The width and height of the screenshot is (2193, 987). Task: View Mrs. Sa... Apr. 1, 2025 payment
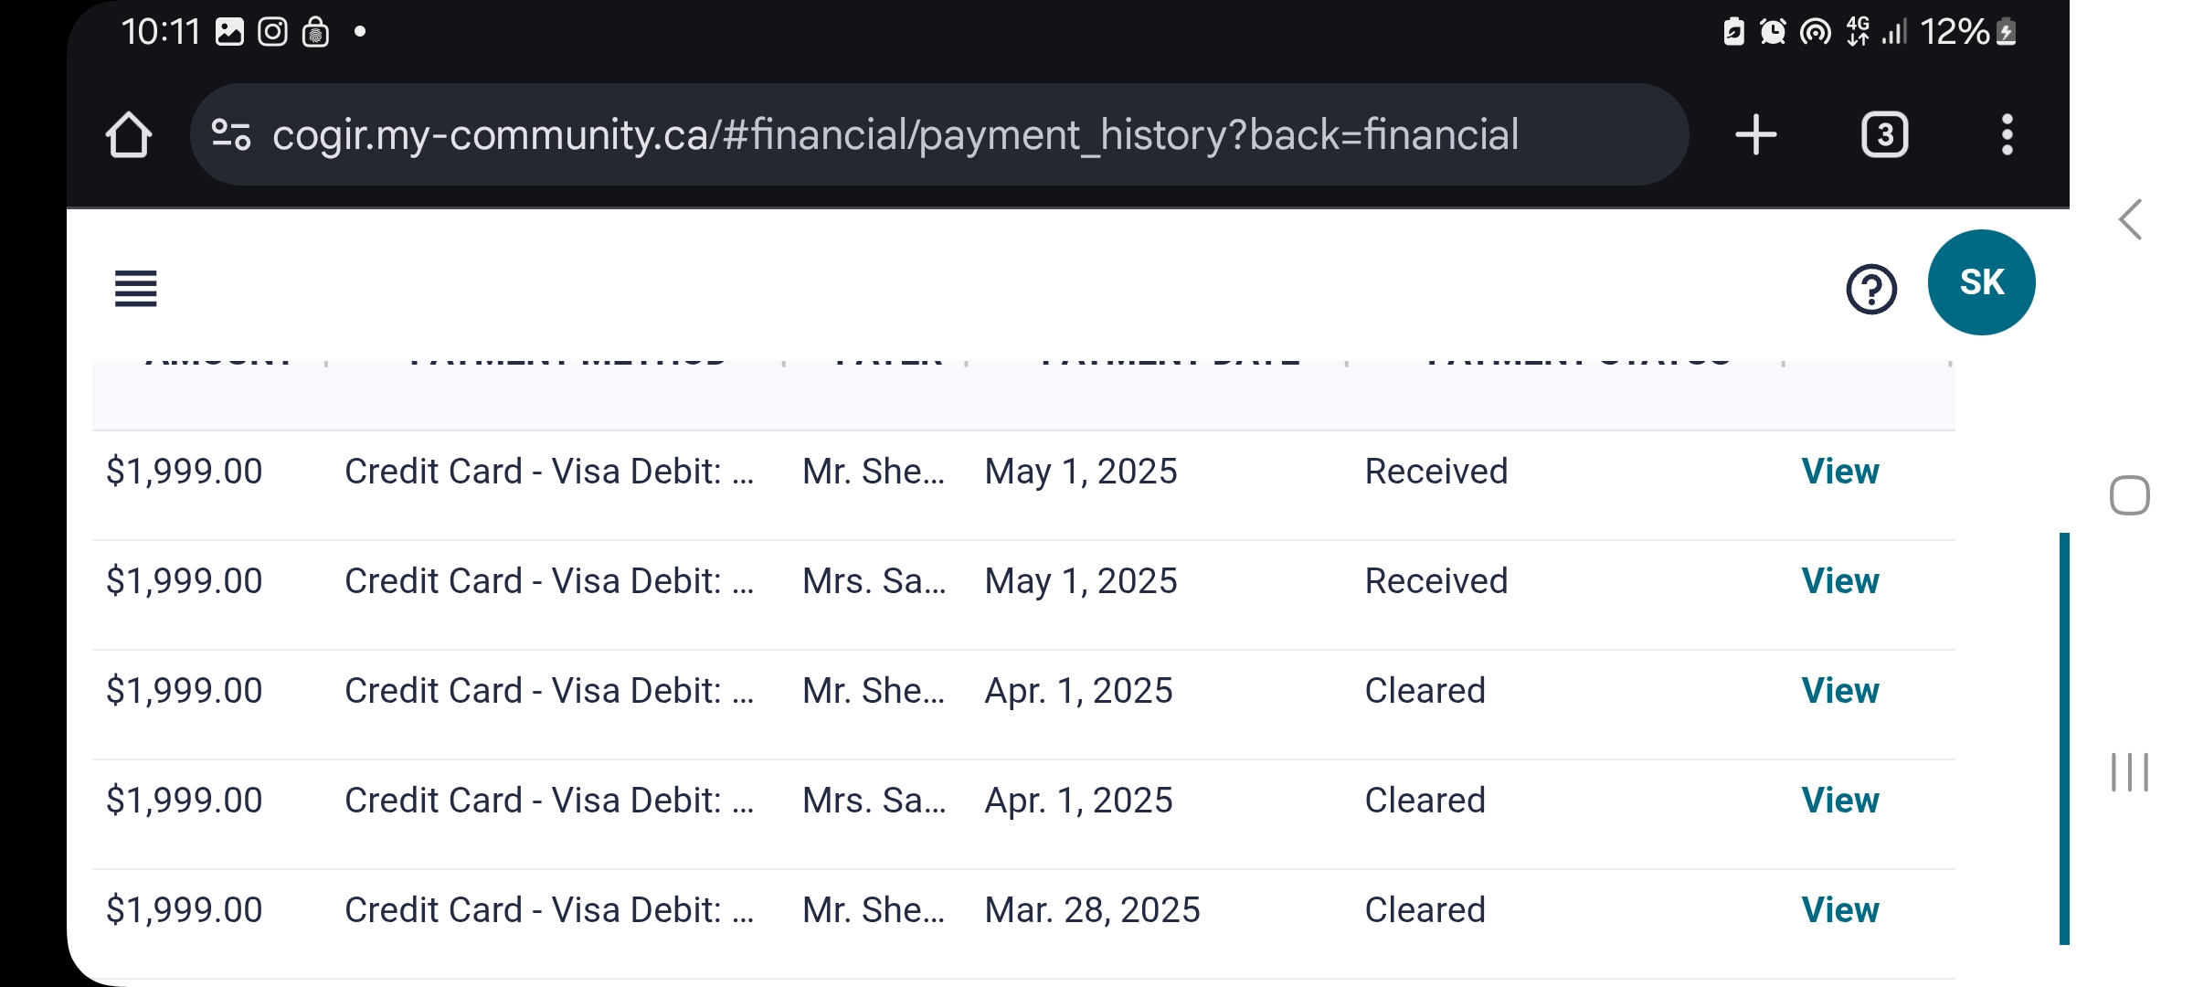1839,801
